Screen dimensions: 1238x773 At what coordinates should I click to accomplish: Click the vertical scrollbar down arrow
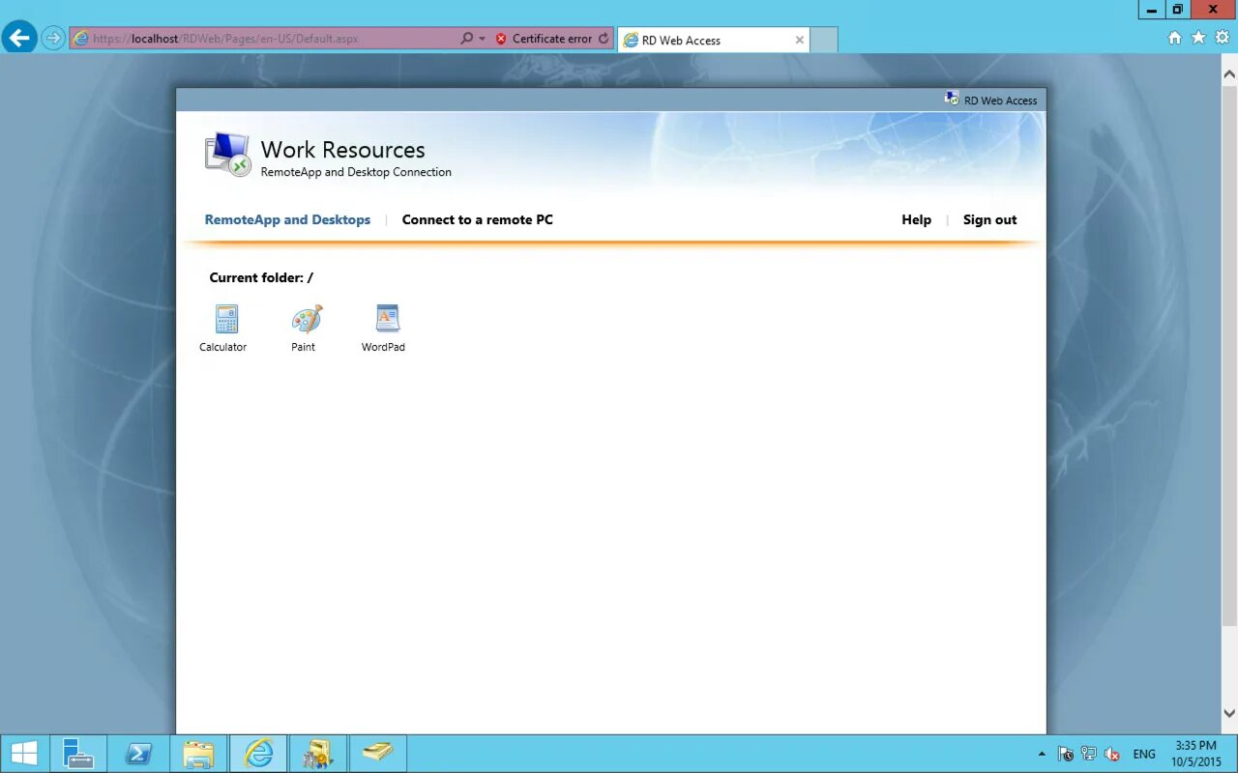click(x=1229, y=713)
